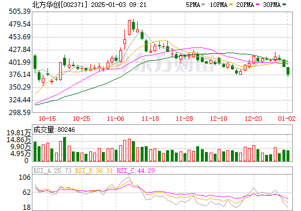301x211 pixels.
Task: Click the 427.84 price axis label
Action: [20, 50]
